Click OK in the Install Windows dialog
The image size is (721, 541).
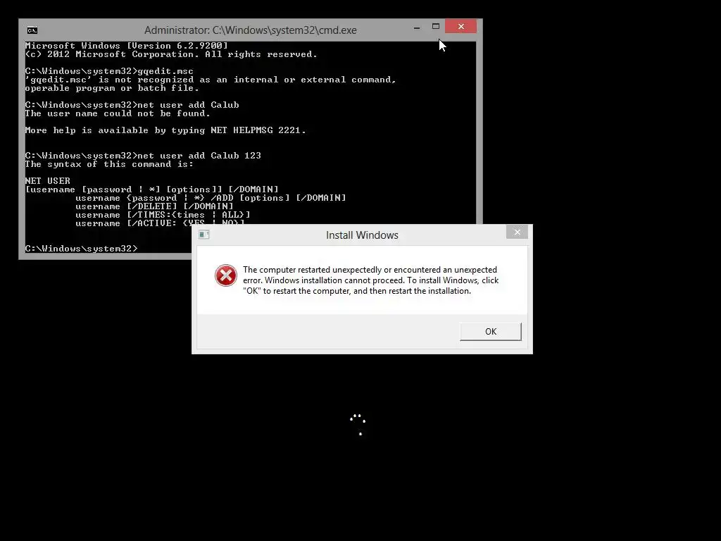491,331
